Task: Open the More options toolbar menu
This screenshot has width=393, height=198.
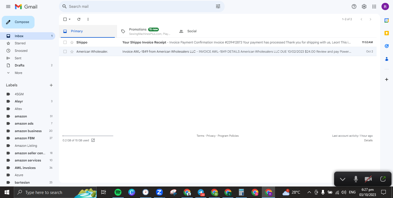Action: (88, 19)
